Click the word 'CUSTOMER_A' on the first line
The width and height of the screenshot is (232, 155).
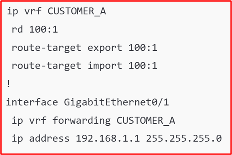[x=77, y=11]
